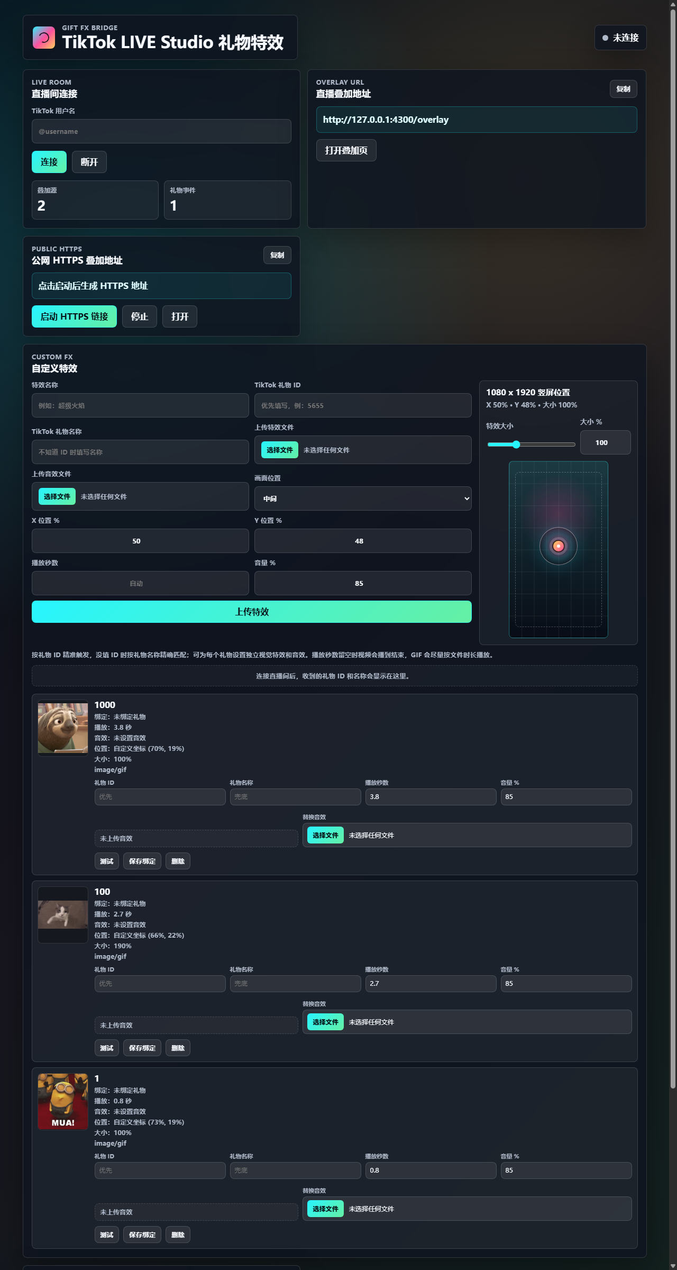This screenshot has height=1270, width=677.
Task: Focus the TikTok 用户名 @username field
Action: pyautogui.click(x=161, y=131)
